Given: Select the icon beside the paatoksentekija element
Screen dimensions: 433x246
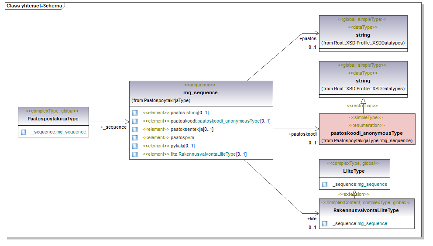Looking at the screenshot, I should tap(135, 130).
